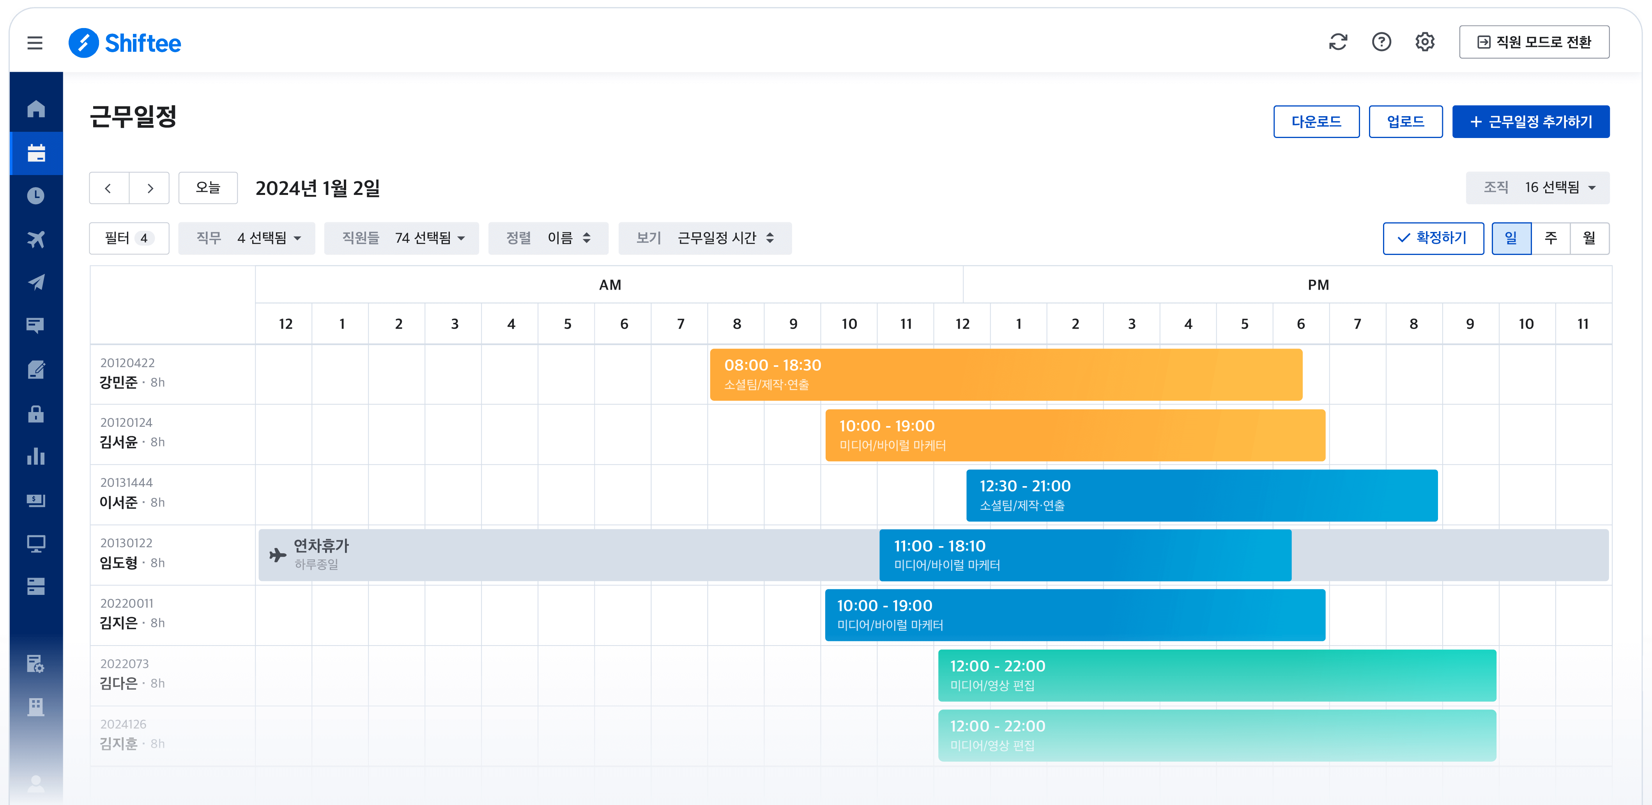
Task: Click the airplane icon on the 연차휴가 bar
Action: point(278,555)
